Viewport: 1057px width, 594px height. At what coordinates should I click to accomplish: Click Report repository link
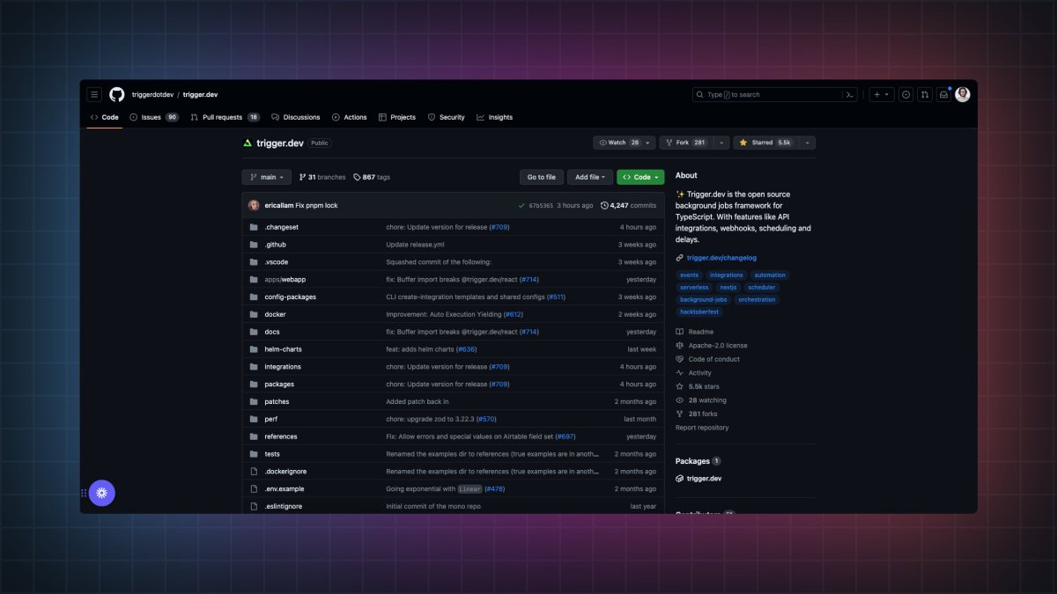[x=702, y=428]
